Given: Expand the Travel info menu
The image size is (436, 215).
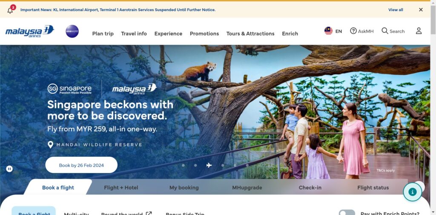Looking at the screenshot, I should 134,34.
